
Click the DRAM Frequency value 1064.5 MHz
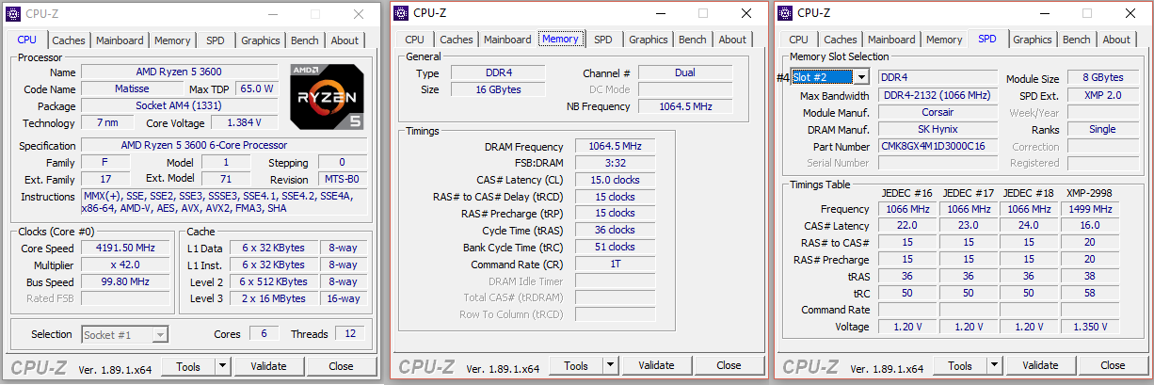pos(615,147)
